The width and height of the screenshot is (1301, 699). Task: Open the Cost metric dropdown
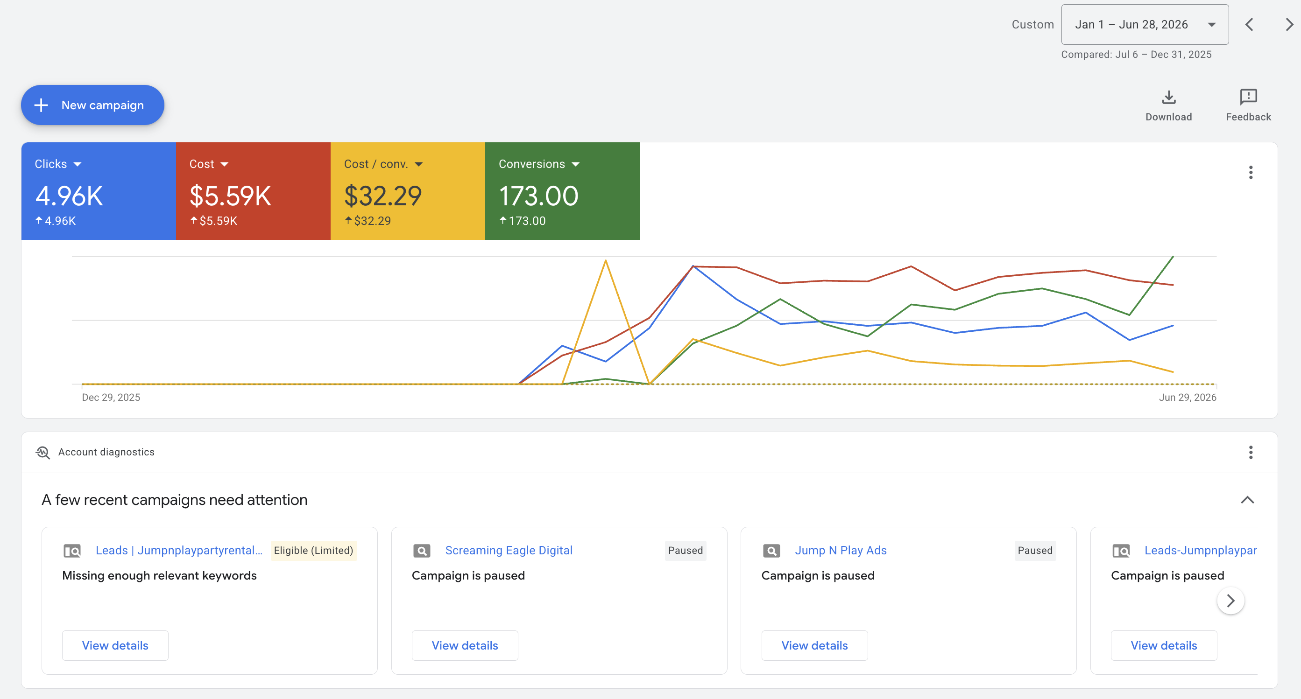point(209,164)
